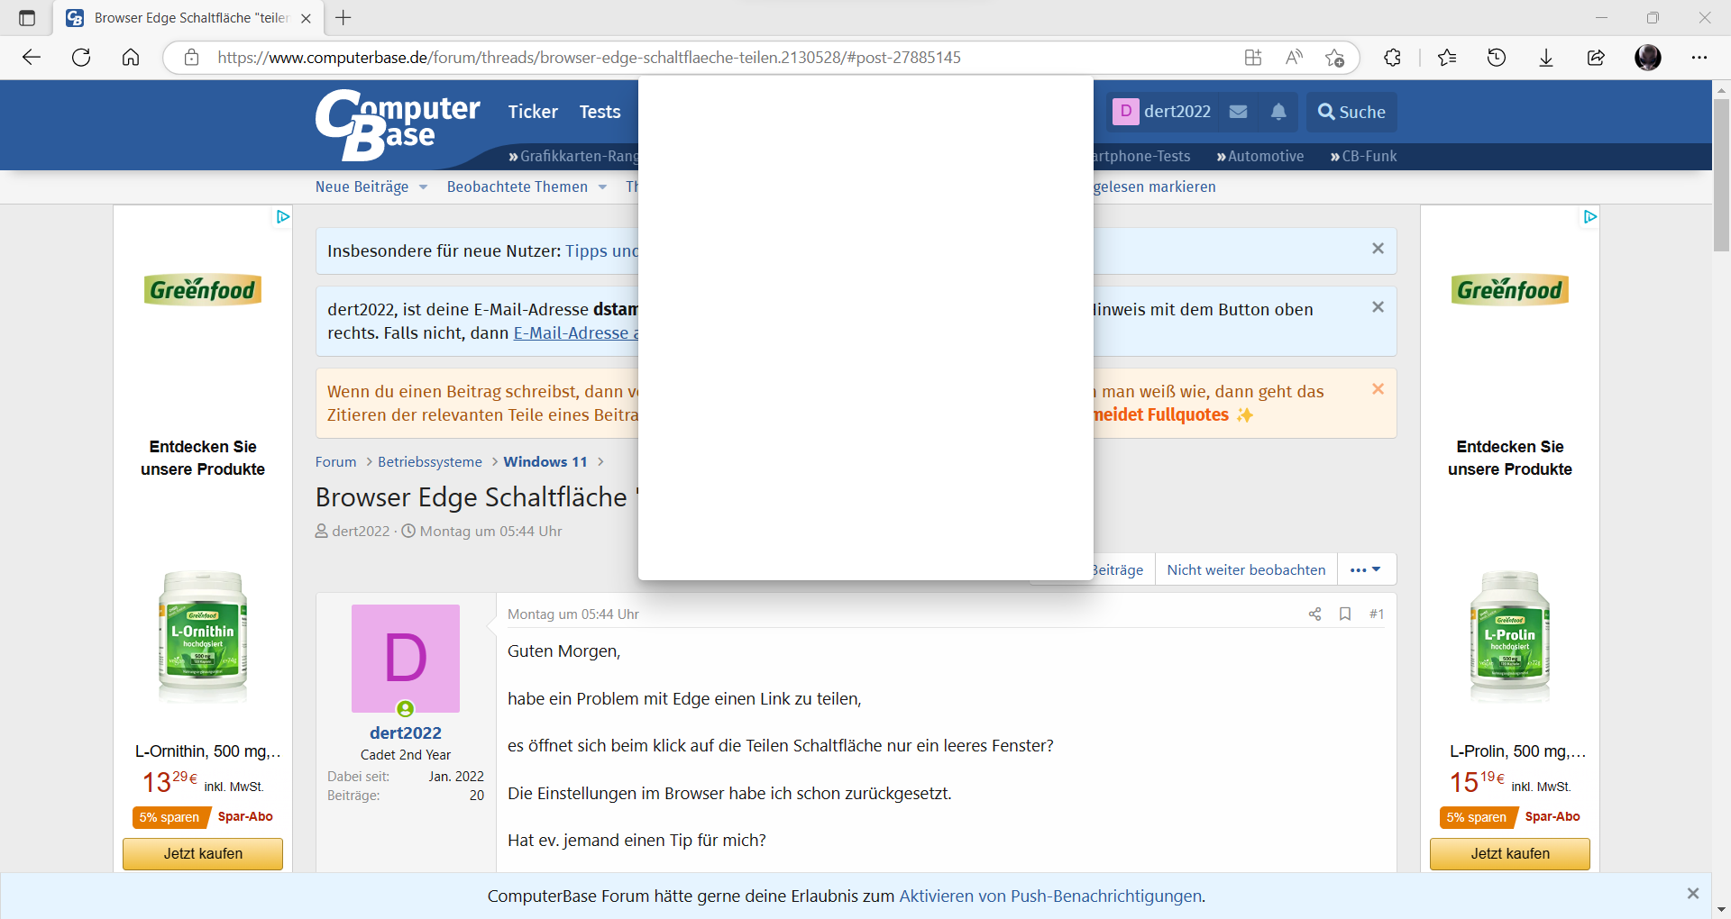The height and width of the screenshot is (919, 1731).
Task: Dismiss the new users tips notice
Action: [1378, 249]
